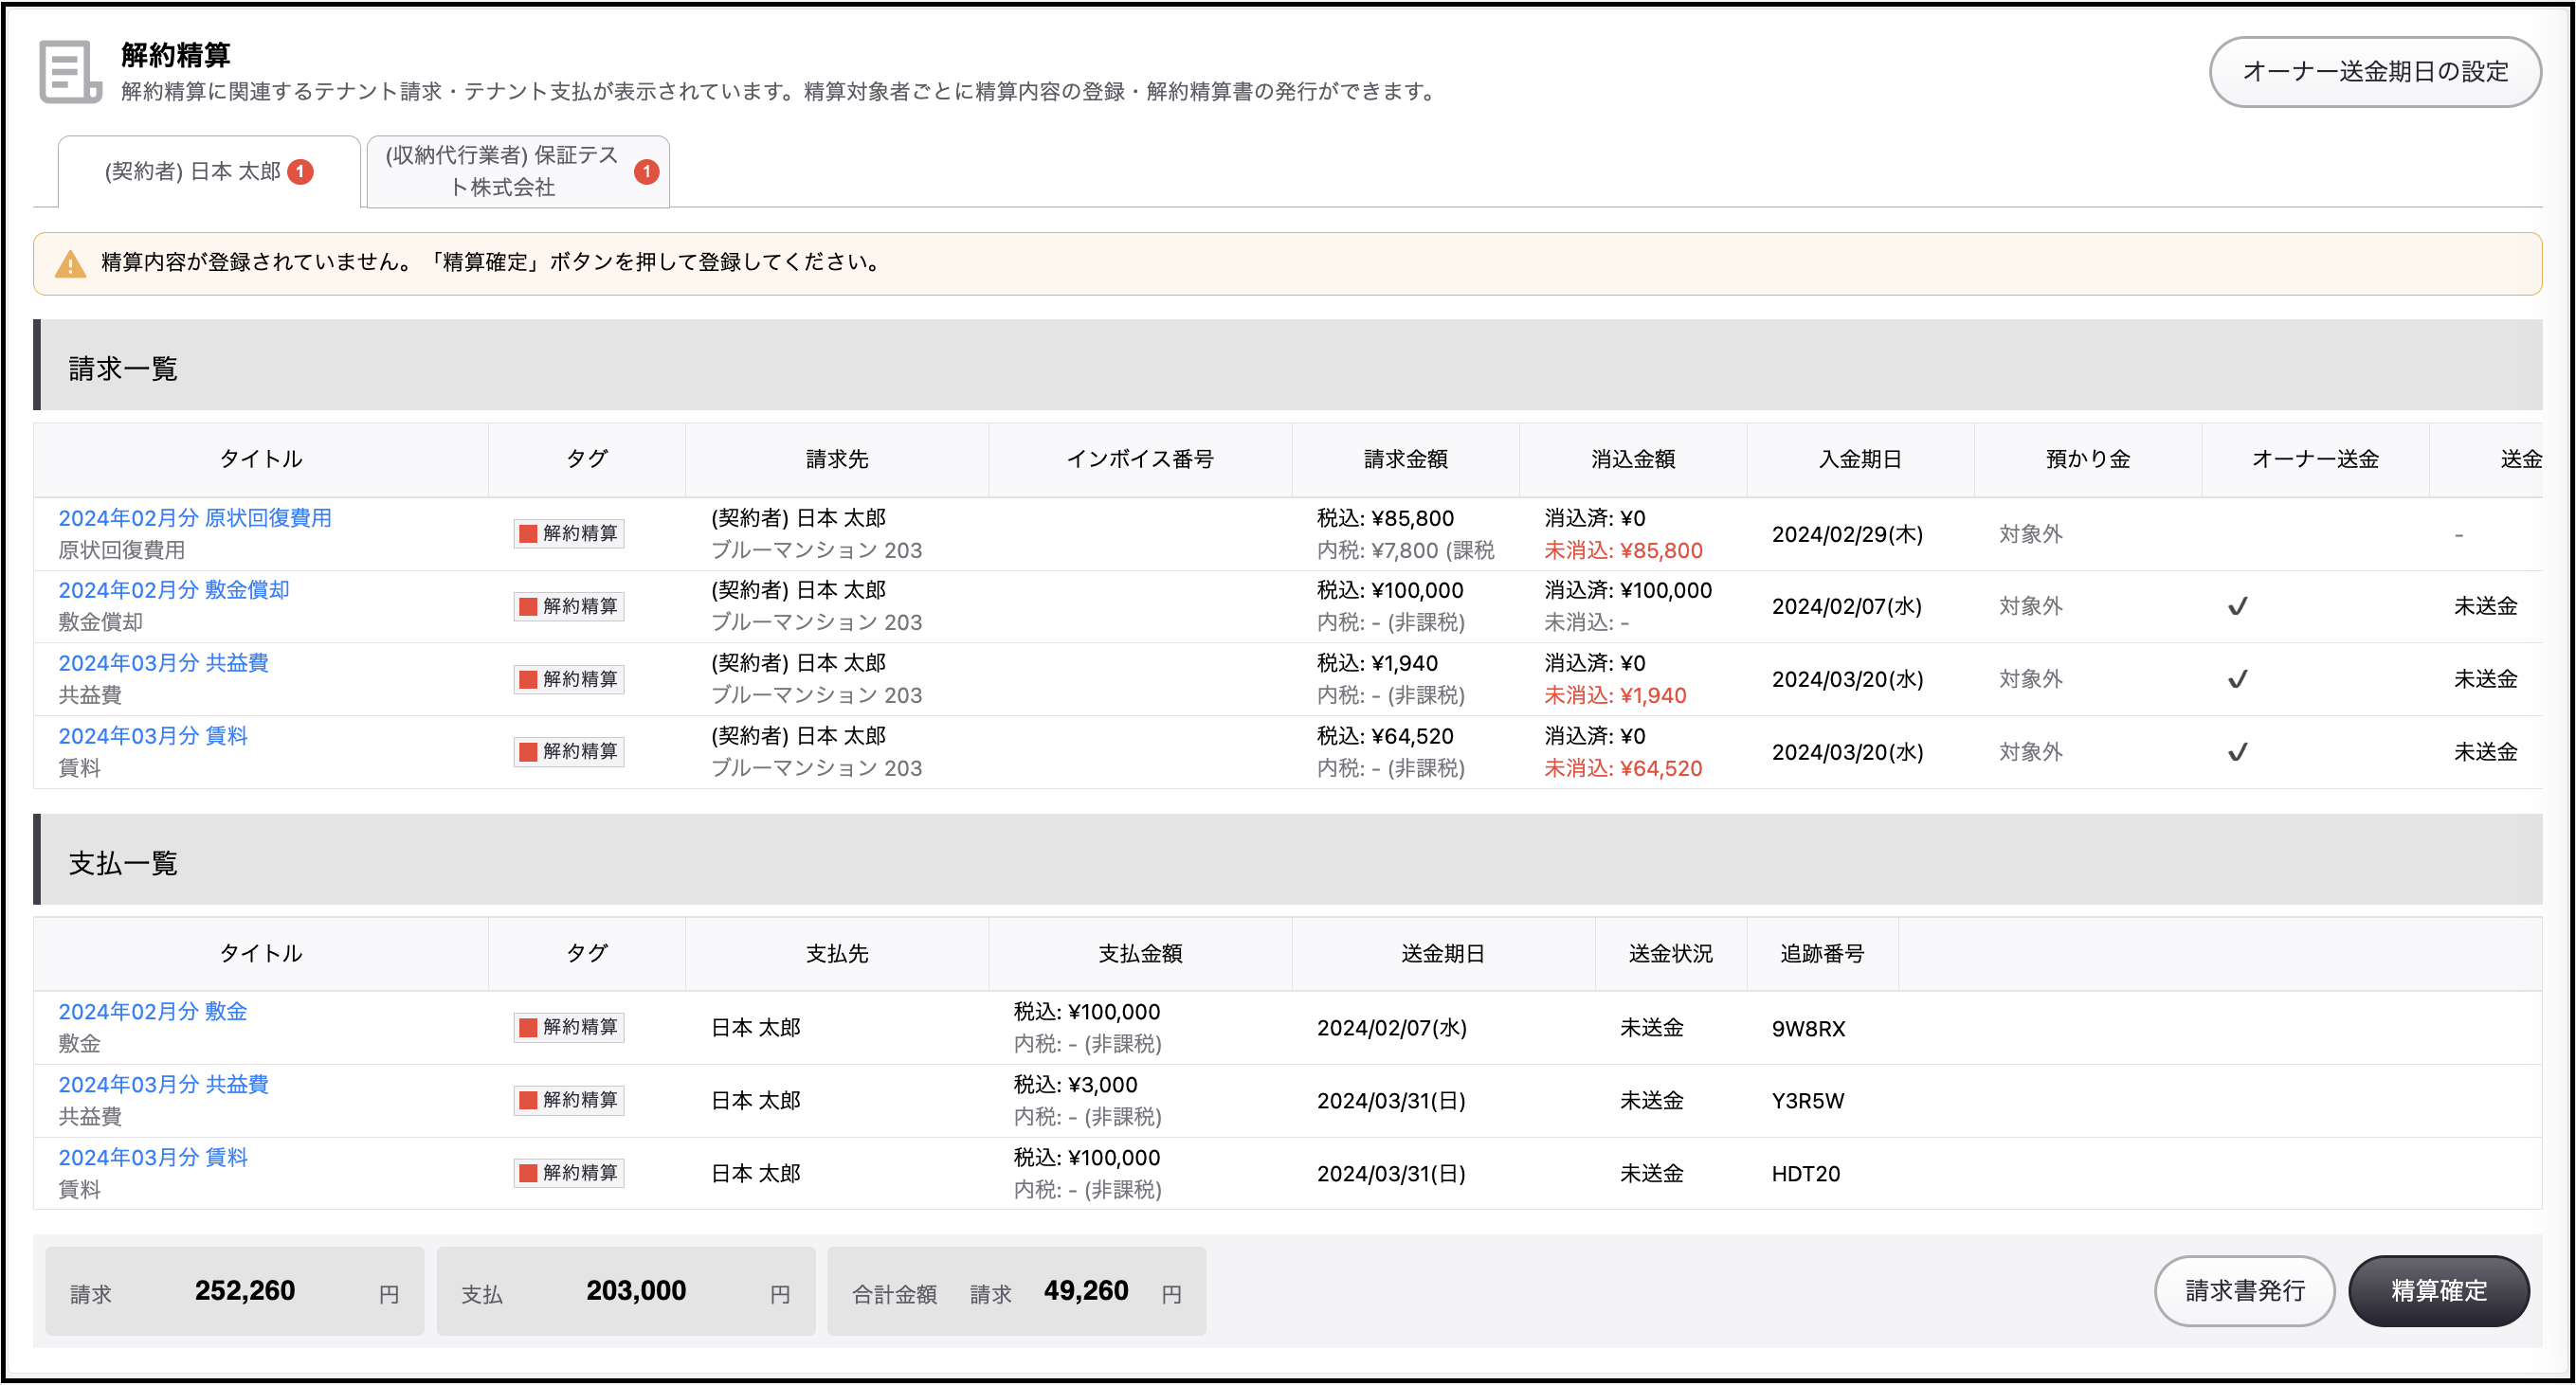This screenshot has height=1385, width=2576.
Task: Select the (契約者) 日本 太郎 tab
Action: [209, 171]
